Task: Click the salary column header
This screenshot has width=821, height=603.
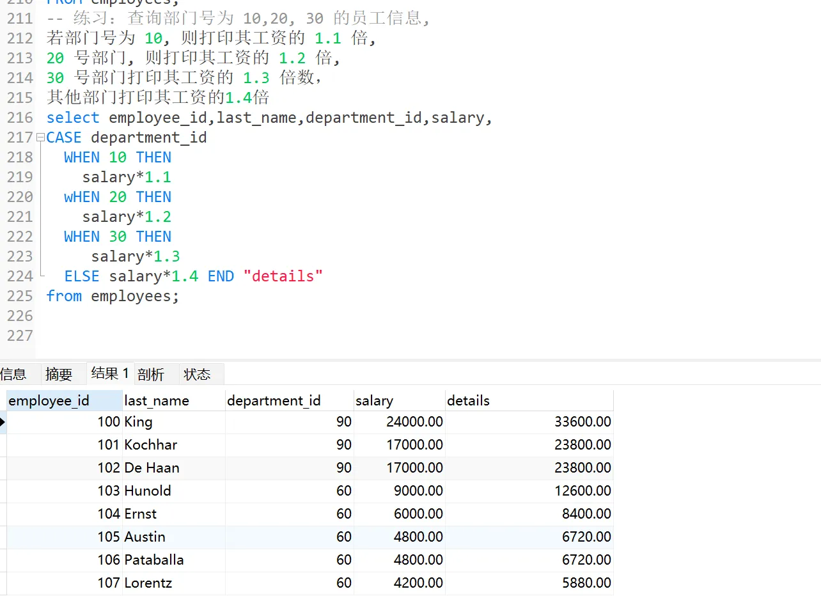Action: pos(400,401)
